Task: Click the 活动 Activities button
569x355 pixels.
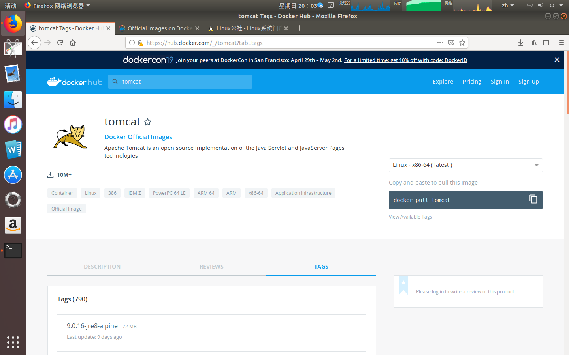Action: pos(11,6)
